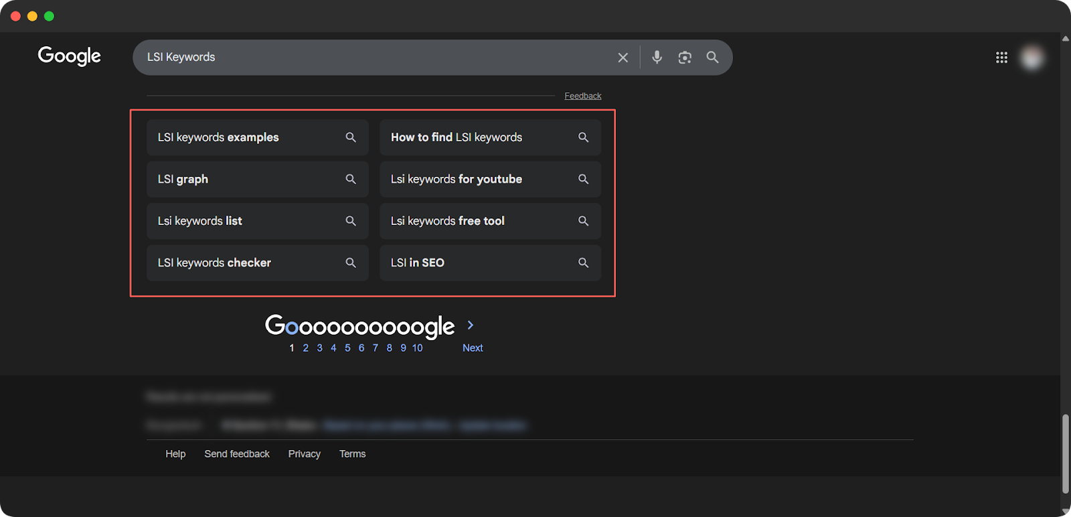The width and height of the screenshot is (1071, 517).
Task: Click magnifier icon beside 'Lsi keywords list'
Action: tap(351, 221)
